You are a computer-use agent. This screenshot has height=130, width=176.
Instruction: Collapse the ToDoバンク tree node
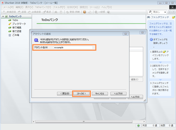coord(3,17)
